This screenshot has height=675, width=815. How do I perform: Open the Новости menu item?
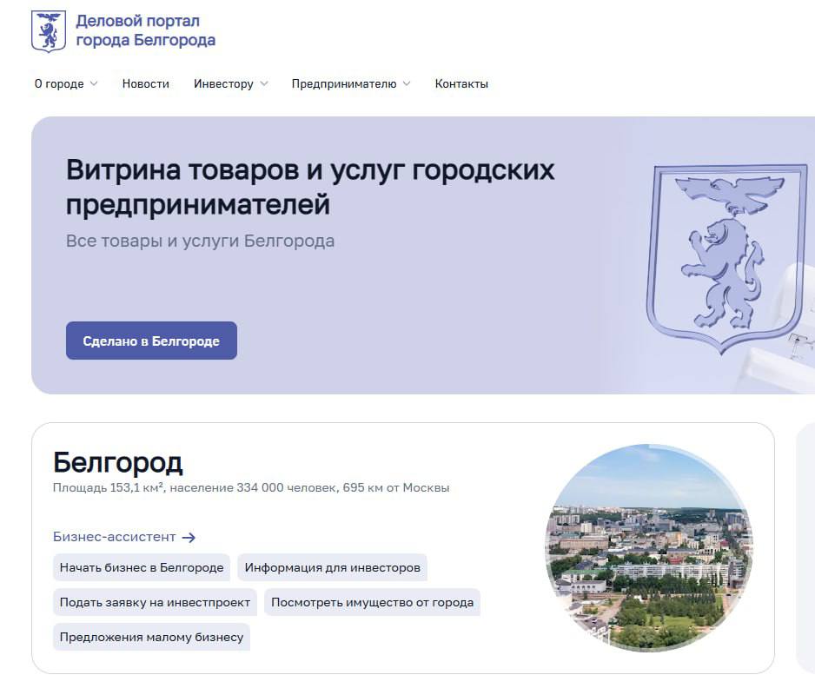click(145, 83)
